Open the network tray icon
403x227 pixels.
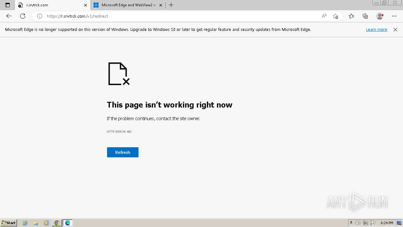point(366,223)
